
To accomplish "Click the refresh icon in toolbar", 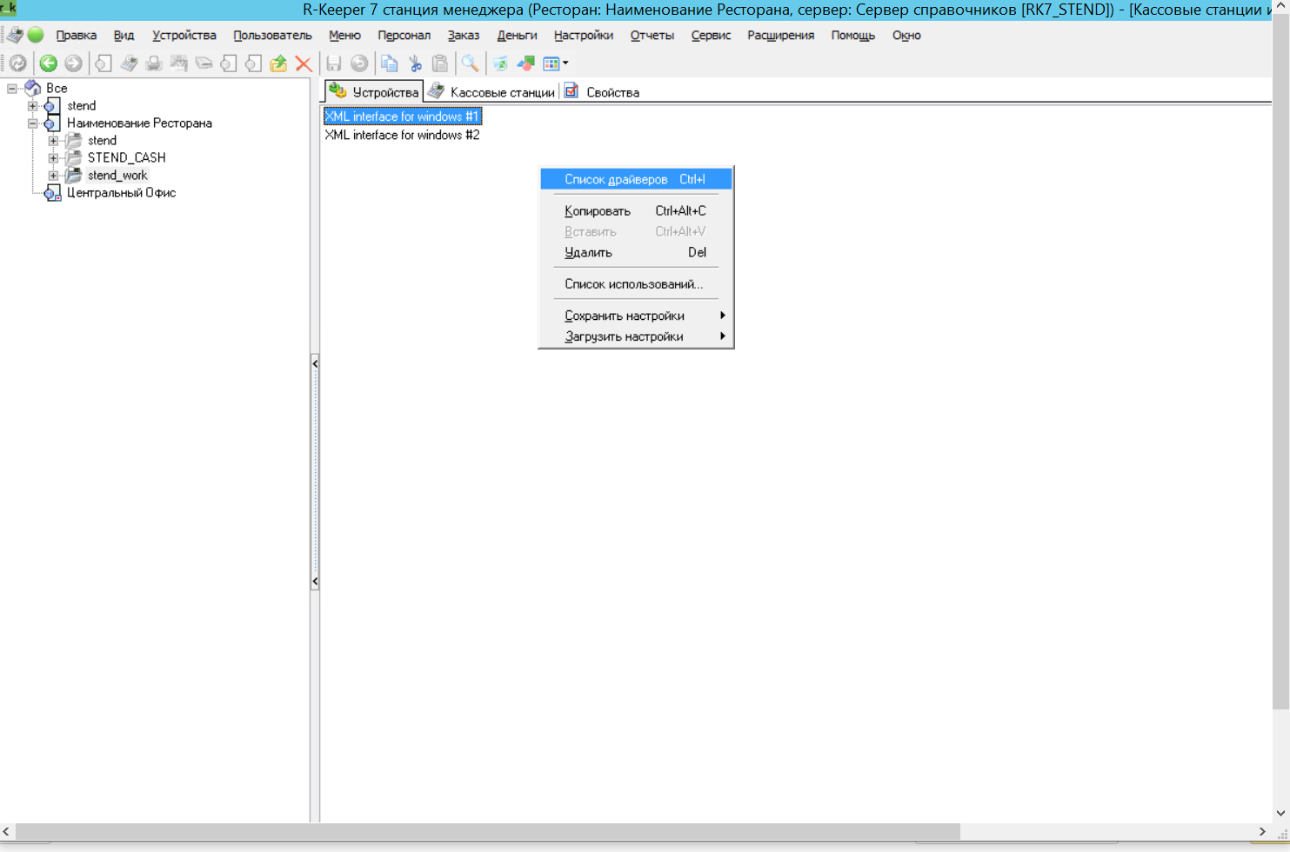I will [17, 63].
